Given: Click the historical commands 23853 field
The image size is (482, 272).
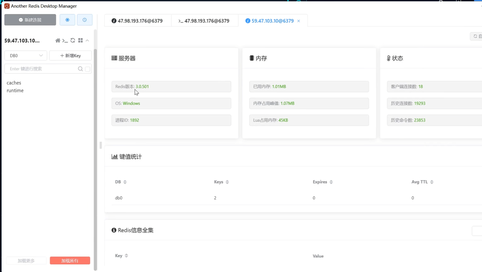Looking at the screenshot, I should coord(434,120).
